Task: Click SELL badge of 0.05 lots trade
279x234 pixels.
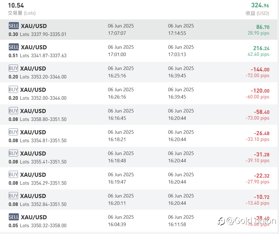Action: (x=14, y=217)
